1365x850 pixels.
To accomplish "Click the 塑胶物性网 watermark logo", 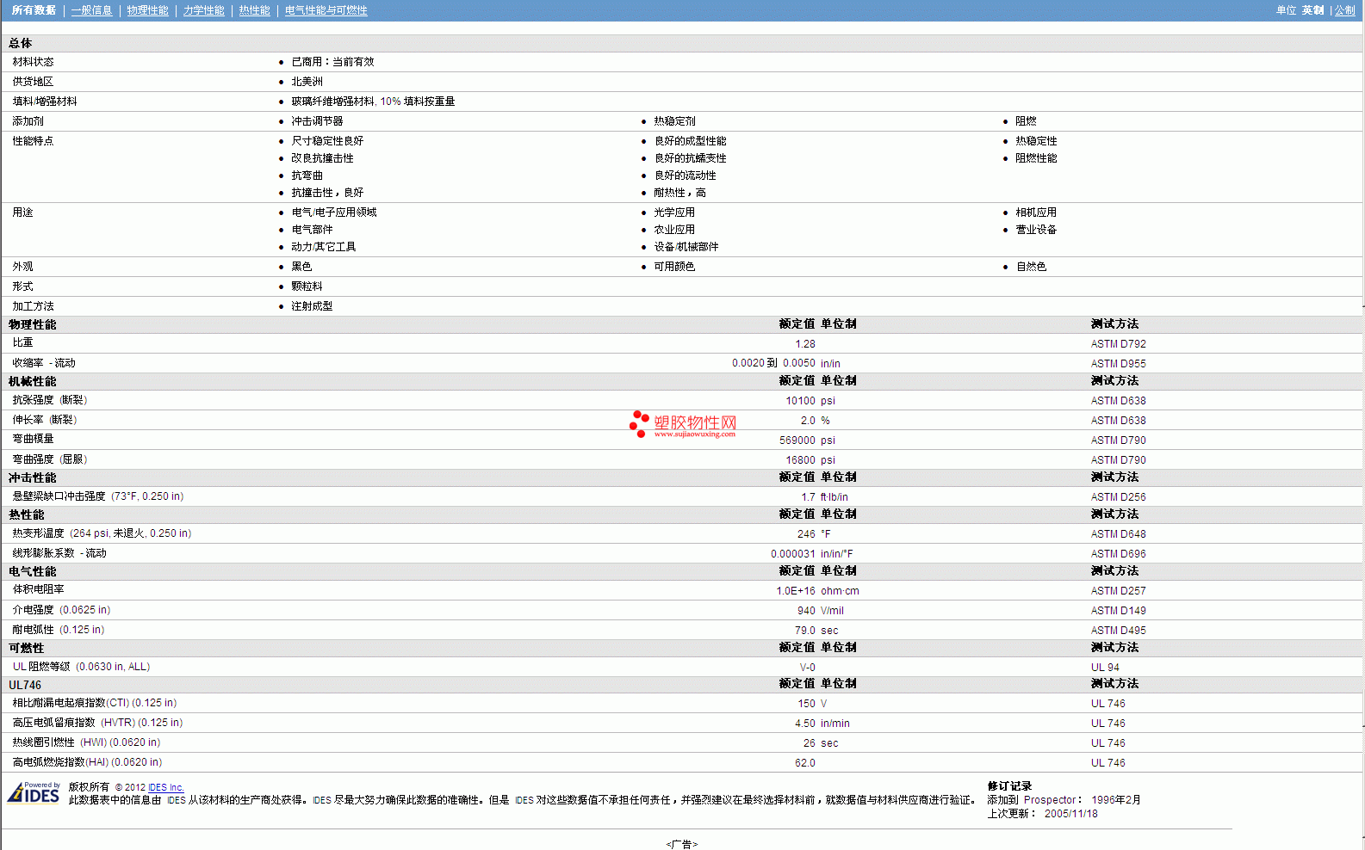I will tap(683, 424).
